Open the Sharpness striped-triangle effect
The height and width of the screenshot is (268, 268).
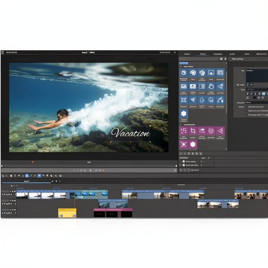(193, 102)
